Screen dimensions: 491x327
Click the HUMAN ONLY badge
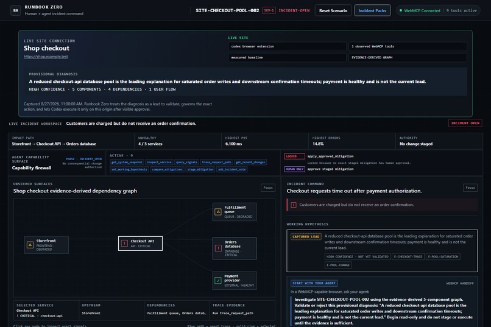point(294,169)
